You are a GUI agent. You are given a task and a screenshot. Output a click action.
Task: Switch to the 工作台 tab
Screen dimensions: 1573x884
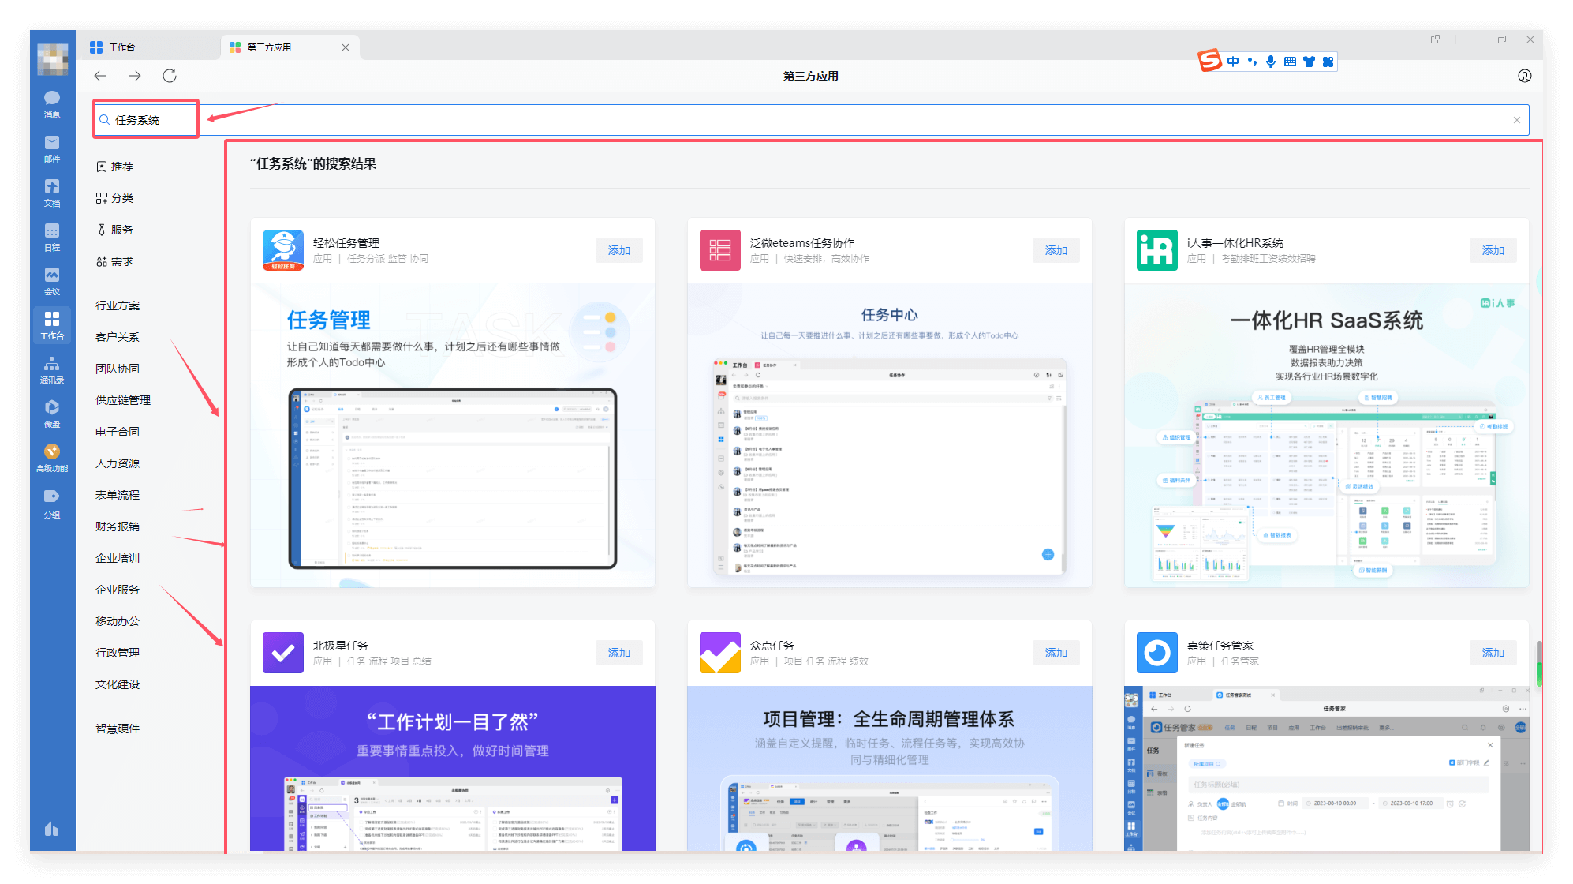pos(148,47)
